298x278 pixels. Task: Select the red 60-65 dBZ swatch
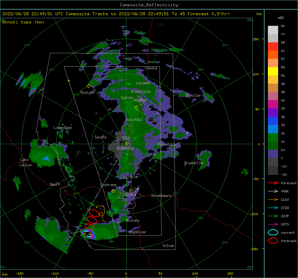click(273, 47)
